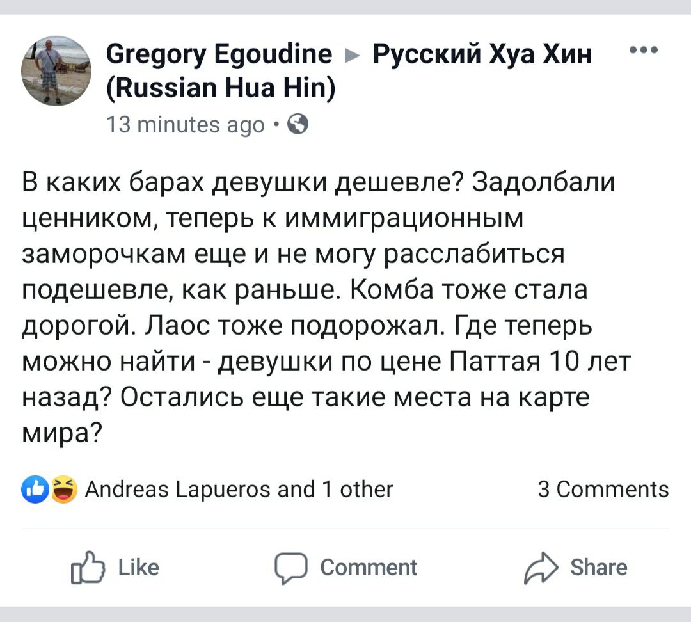Click the triangle arrow after the author name

pyautogui.click(x=351, y=56)
